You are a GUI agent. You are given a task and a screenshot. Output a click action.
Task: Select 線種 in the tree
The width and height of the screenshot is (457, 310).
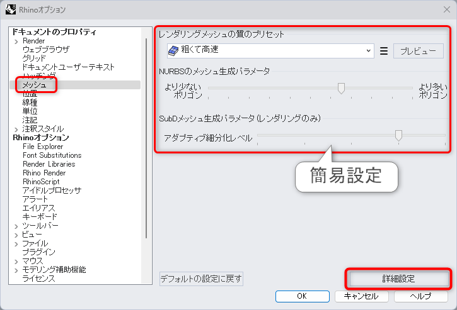[30, 102]
